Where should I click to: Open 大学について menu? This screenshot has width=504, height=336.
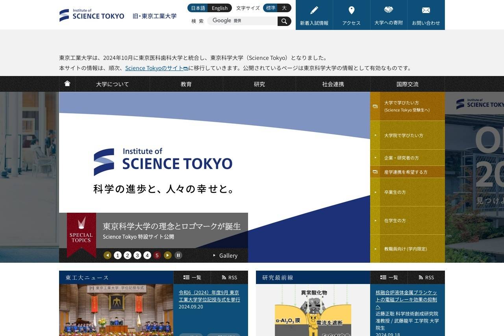pos(113,84)
